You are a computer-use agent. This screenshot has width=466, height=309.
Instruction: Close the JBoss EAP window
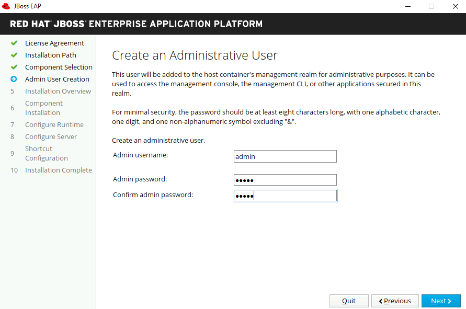click(x=456, y=6)
